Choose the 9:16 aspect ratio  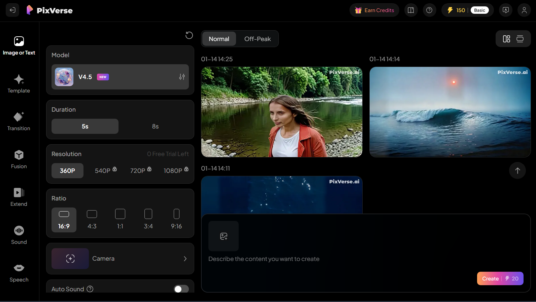tap(176, 220)
